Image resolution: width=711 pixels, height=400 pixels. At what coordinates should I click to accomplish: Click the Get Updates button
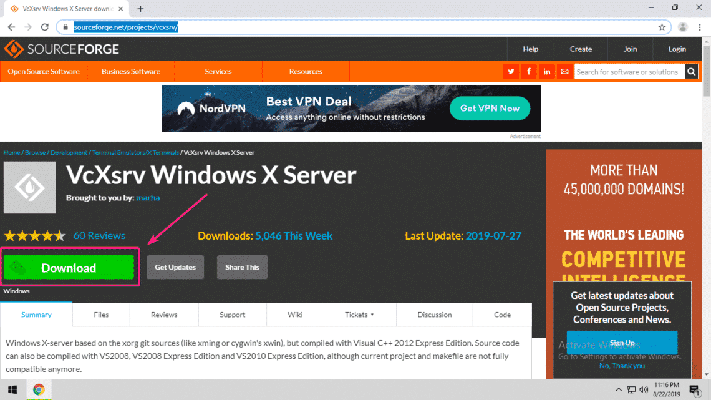(175, 267)
